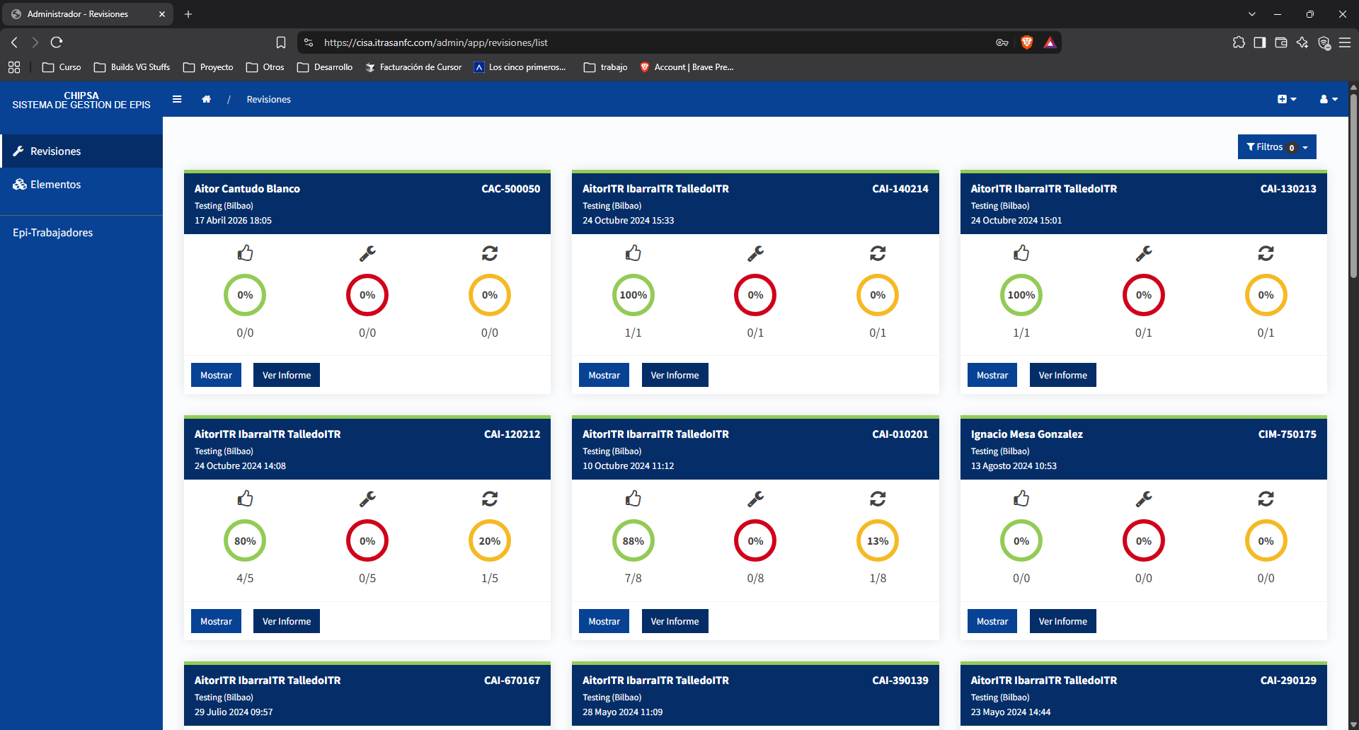
Task: Click thumbs-up icon on CAI-140214 card
Action: click(633, 253)
